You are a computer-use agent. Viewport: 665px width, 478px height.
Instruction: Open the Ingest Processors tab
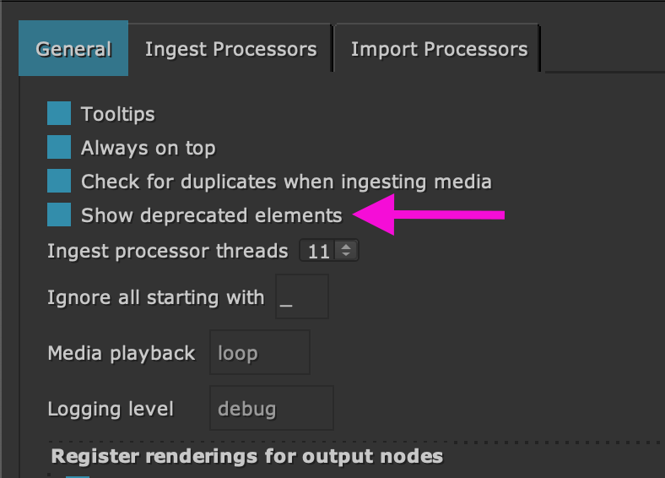[230, 49]
